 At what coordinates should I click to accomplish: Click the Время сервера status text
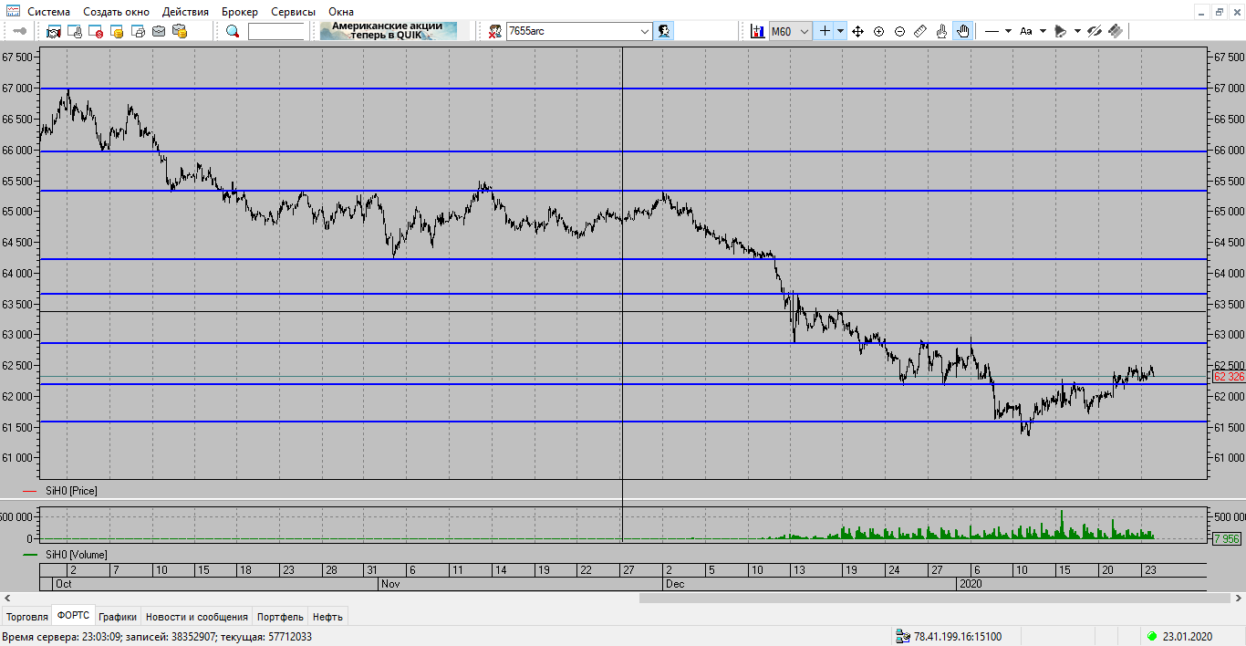pos(157,637)
